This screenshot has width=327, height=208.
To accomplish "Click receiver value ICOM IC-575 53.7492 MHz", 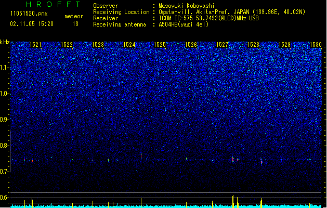I will (x=208, y=18).
